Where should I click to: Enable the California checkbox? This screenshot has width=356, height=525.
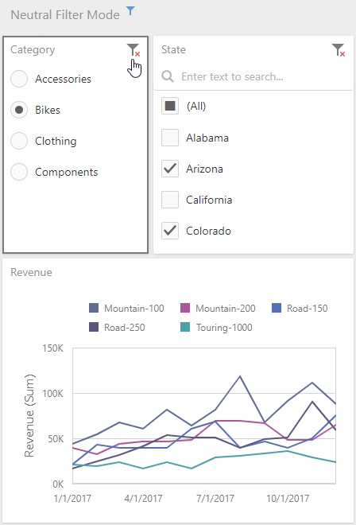pyautogui.click(x=170, y=200)
